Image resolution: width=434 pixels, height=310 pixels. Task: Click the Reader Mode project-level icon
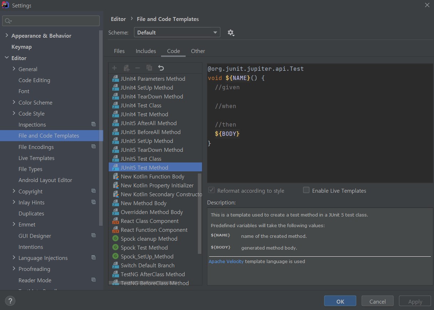[x=93, y=280]
